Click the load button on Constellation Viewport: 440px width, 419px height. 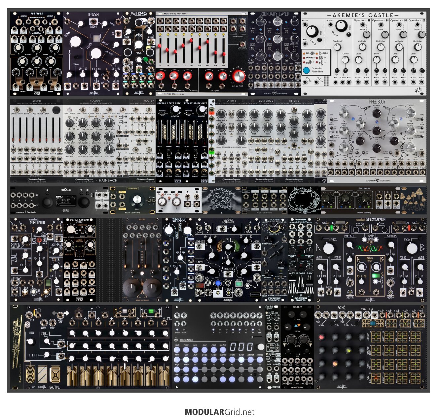point(204,350)
